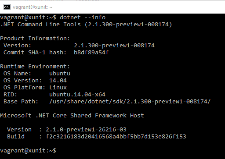Click the Microsoft .NET Core Shared Framework Host line
Screen dimensions: 225x159
pyautogui.click(x=72, y=116)
